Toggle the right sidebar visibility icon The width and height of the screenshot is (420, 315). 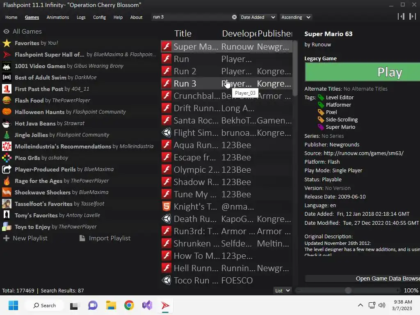tap(413, 16)
